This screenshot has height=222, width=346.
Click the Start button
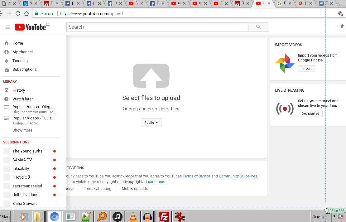(x=5, y=216)
